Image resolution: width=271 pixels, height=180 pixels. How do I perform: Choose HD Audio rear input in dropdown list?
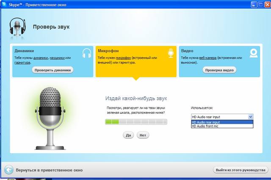(222, 122)
